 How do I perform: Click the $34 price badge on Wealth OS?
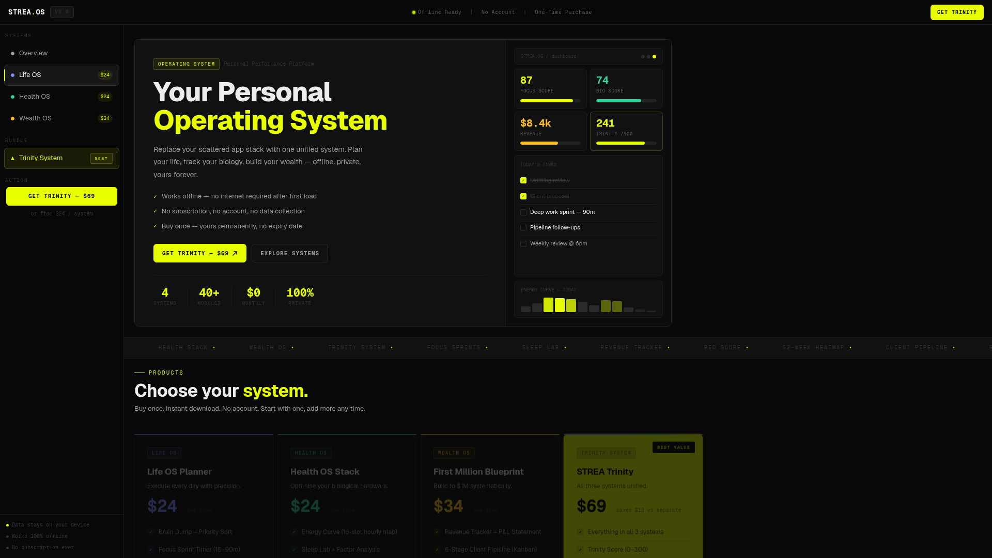(x=105, y=118)
